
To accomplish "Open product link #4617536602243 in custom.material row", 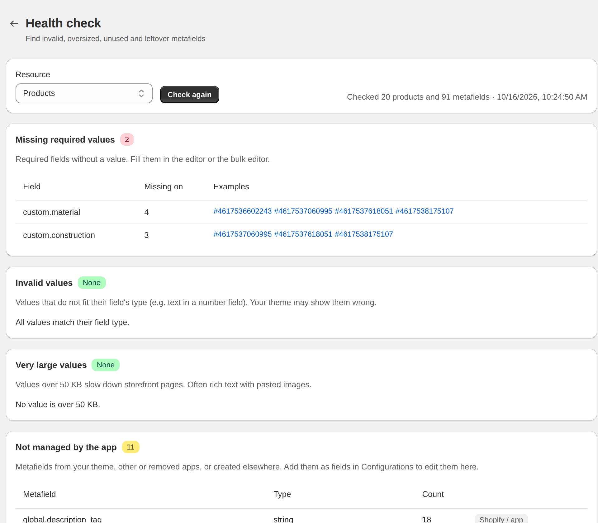I will (243, 211).
